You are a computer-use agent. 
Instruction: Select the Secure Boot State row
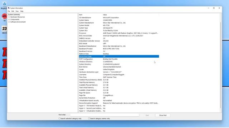tap(119, 57)
